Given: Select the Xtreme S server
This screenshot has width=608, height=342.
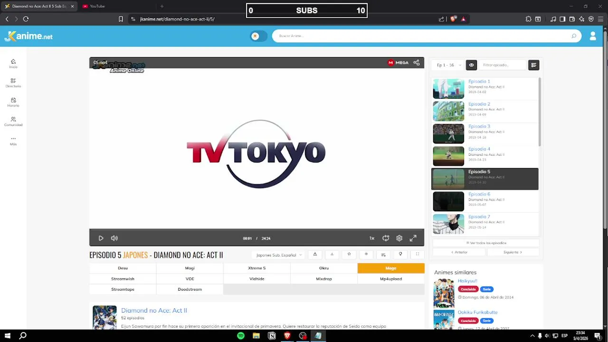Looking at the screenshot, I should [257, 268].
